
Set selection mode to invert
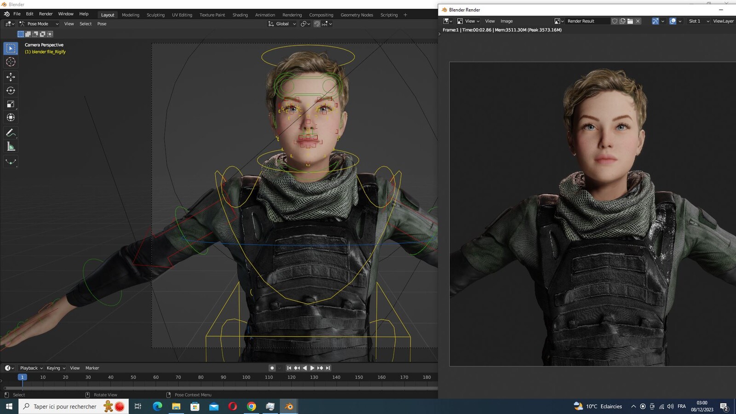coord(43,34)
